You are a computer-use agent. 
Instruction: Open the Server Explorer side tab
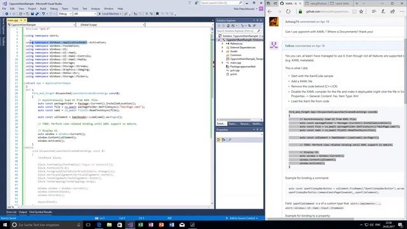coord(3,26)
